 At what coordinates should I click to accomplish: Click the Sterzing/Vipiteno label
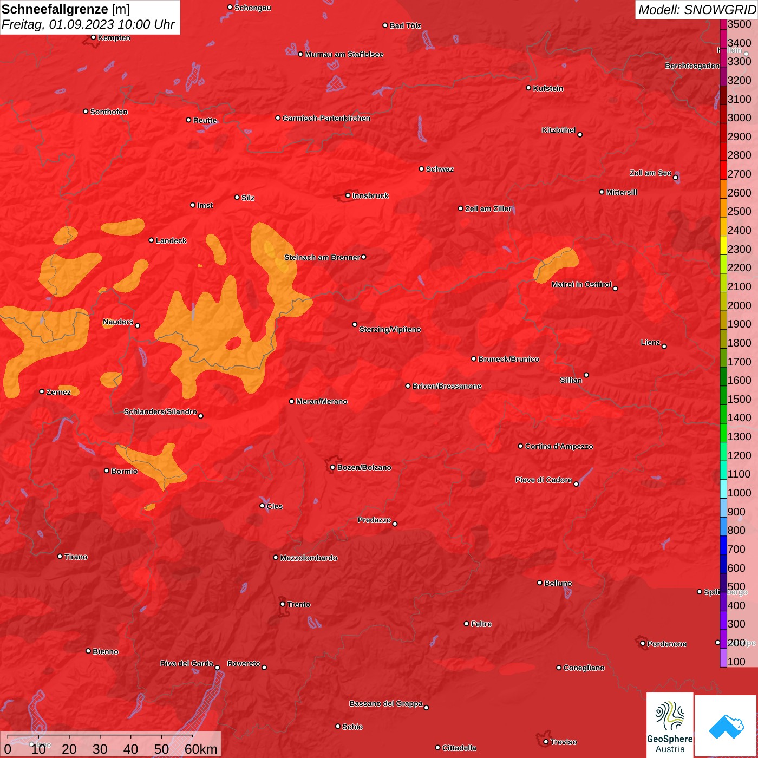click(x=390, y=329)
